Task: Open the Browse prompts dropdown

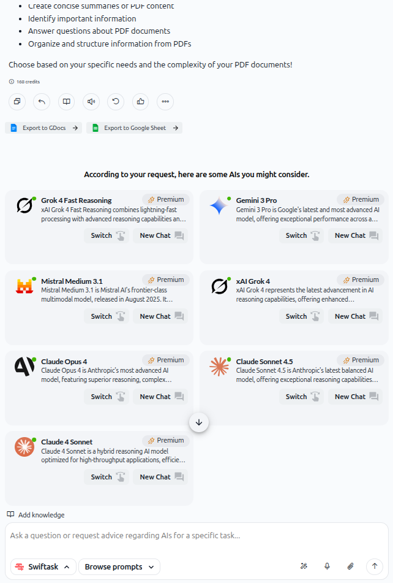Action: 119,566
